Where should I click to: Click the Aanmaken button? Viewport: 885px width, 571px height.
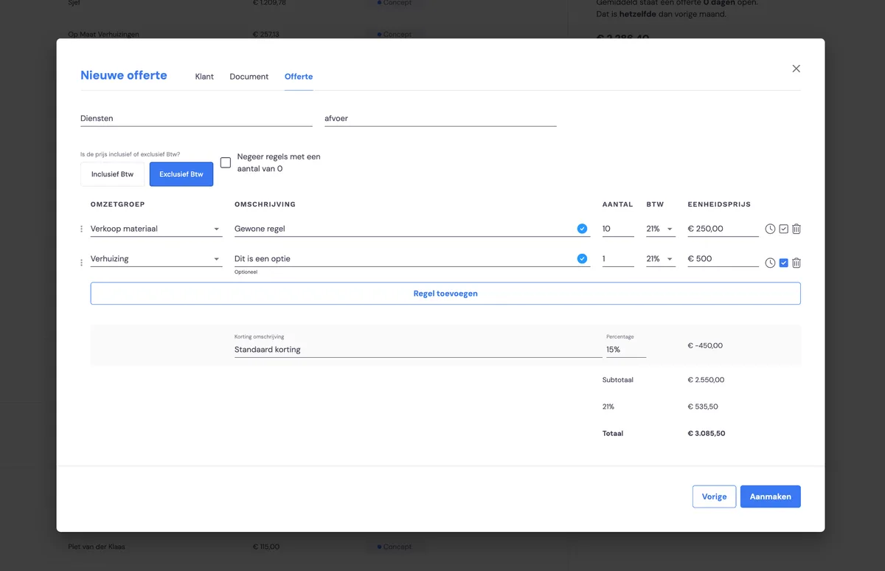pos(770,496)
